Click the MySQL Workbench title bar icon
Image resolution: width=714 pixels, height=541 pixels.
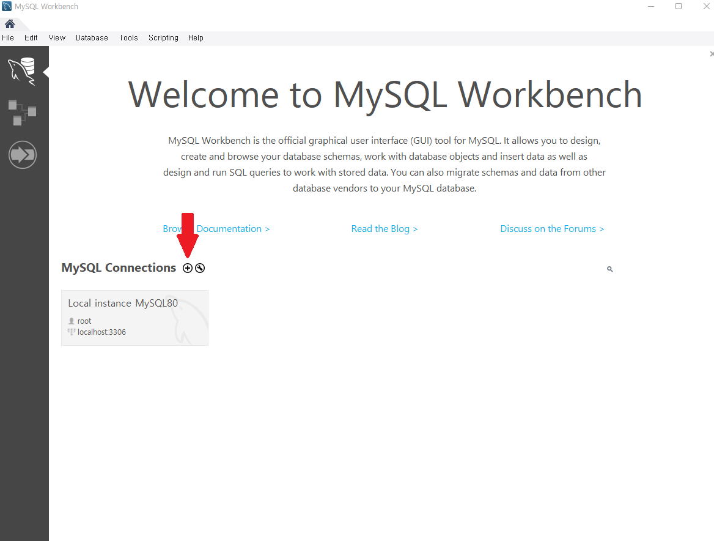click(x=7, y=6)
